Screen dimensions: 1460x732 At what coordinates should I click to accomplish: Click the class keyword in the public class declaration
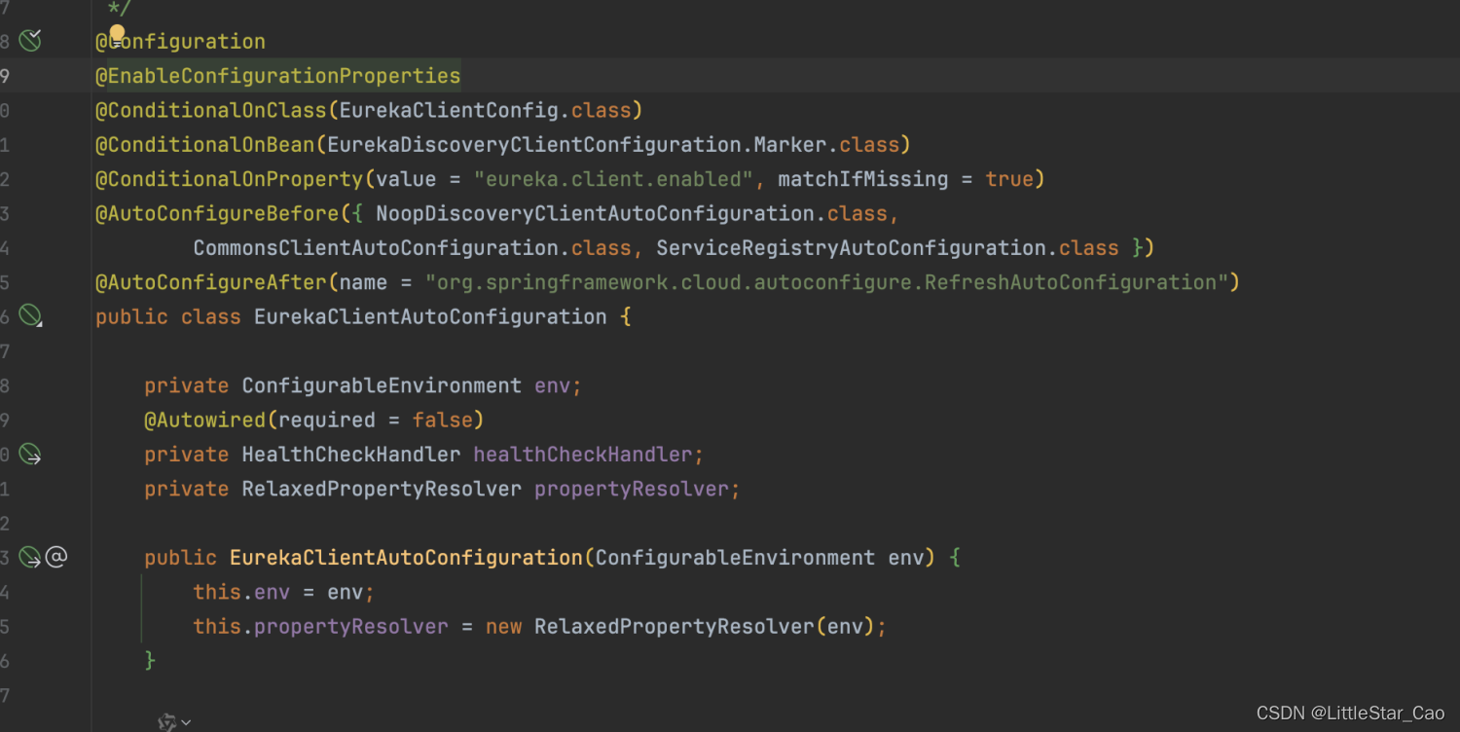pos(211,316)
